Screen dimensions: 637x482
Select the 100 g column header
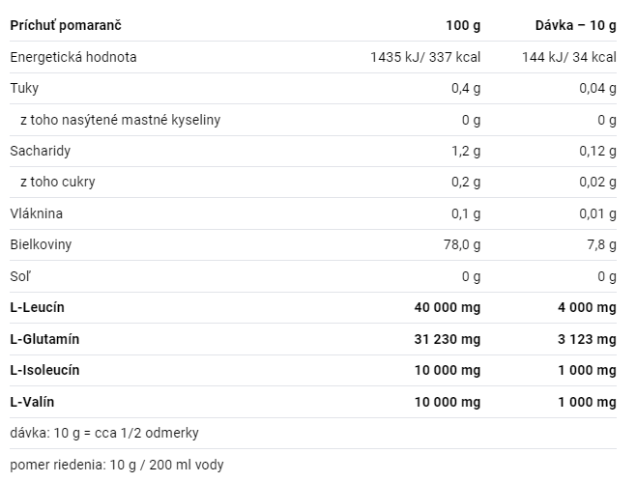pos(463,25)
